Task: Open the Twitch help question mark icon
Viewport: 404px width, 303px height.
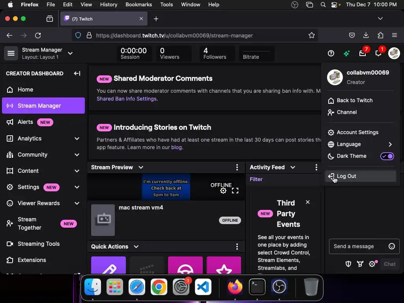Action: pyautogui.click(x=331, y=53)
